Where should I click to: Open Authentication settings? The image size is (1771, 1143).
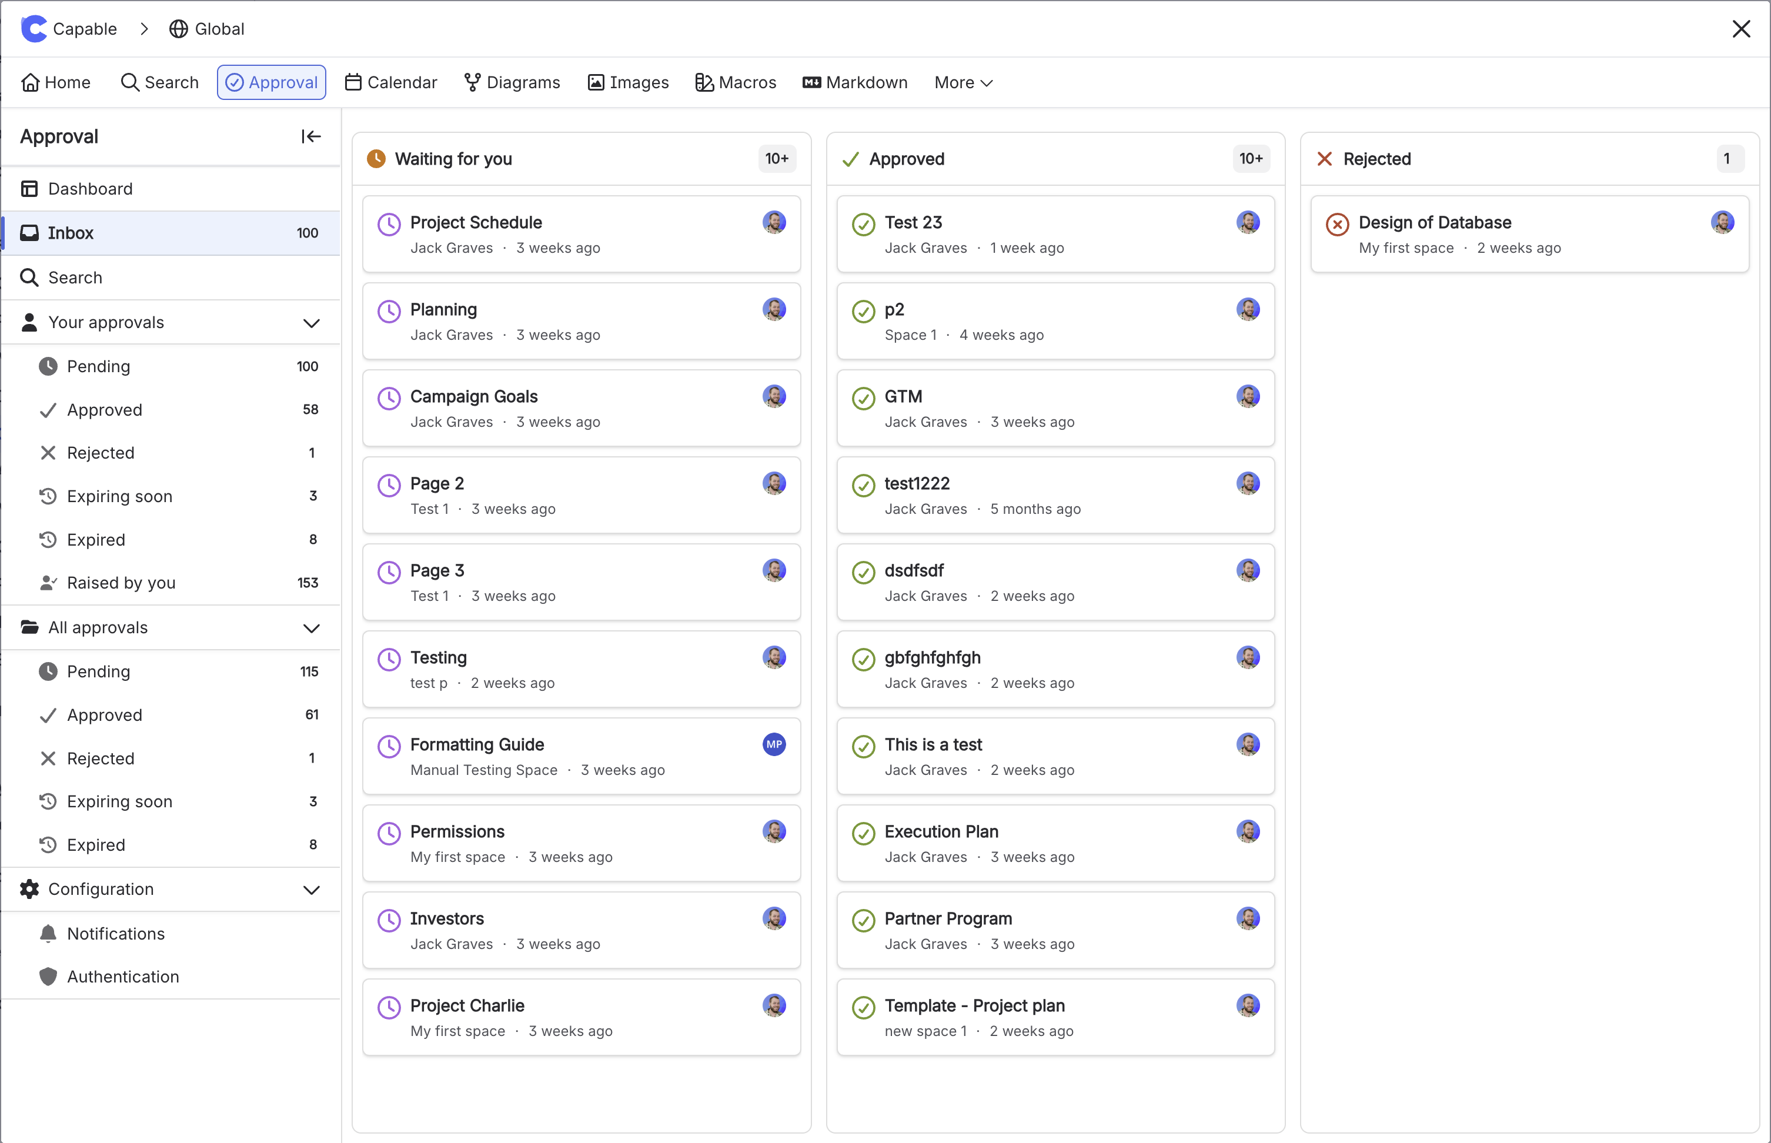122,976
